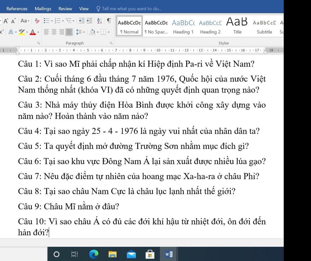Switch to the View tab

tap(84, 9)
